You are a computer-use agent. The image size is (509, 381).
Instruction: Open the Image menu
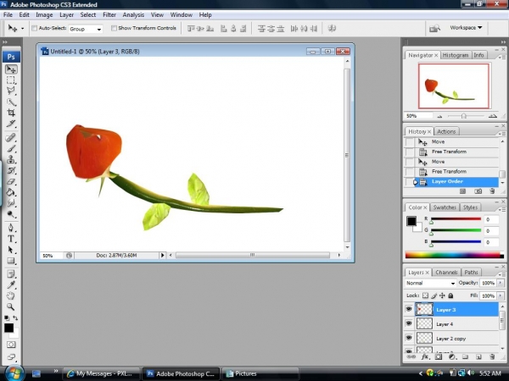(44, 15)
